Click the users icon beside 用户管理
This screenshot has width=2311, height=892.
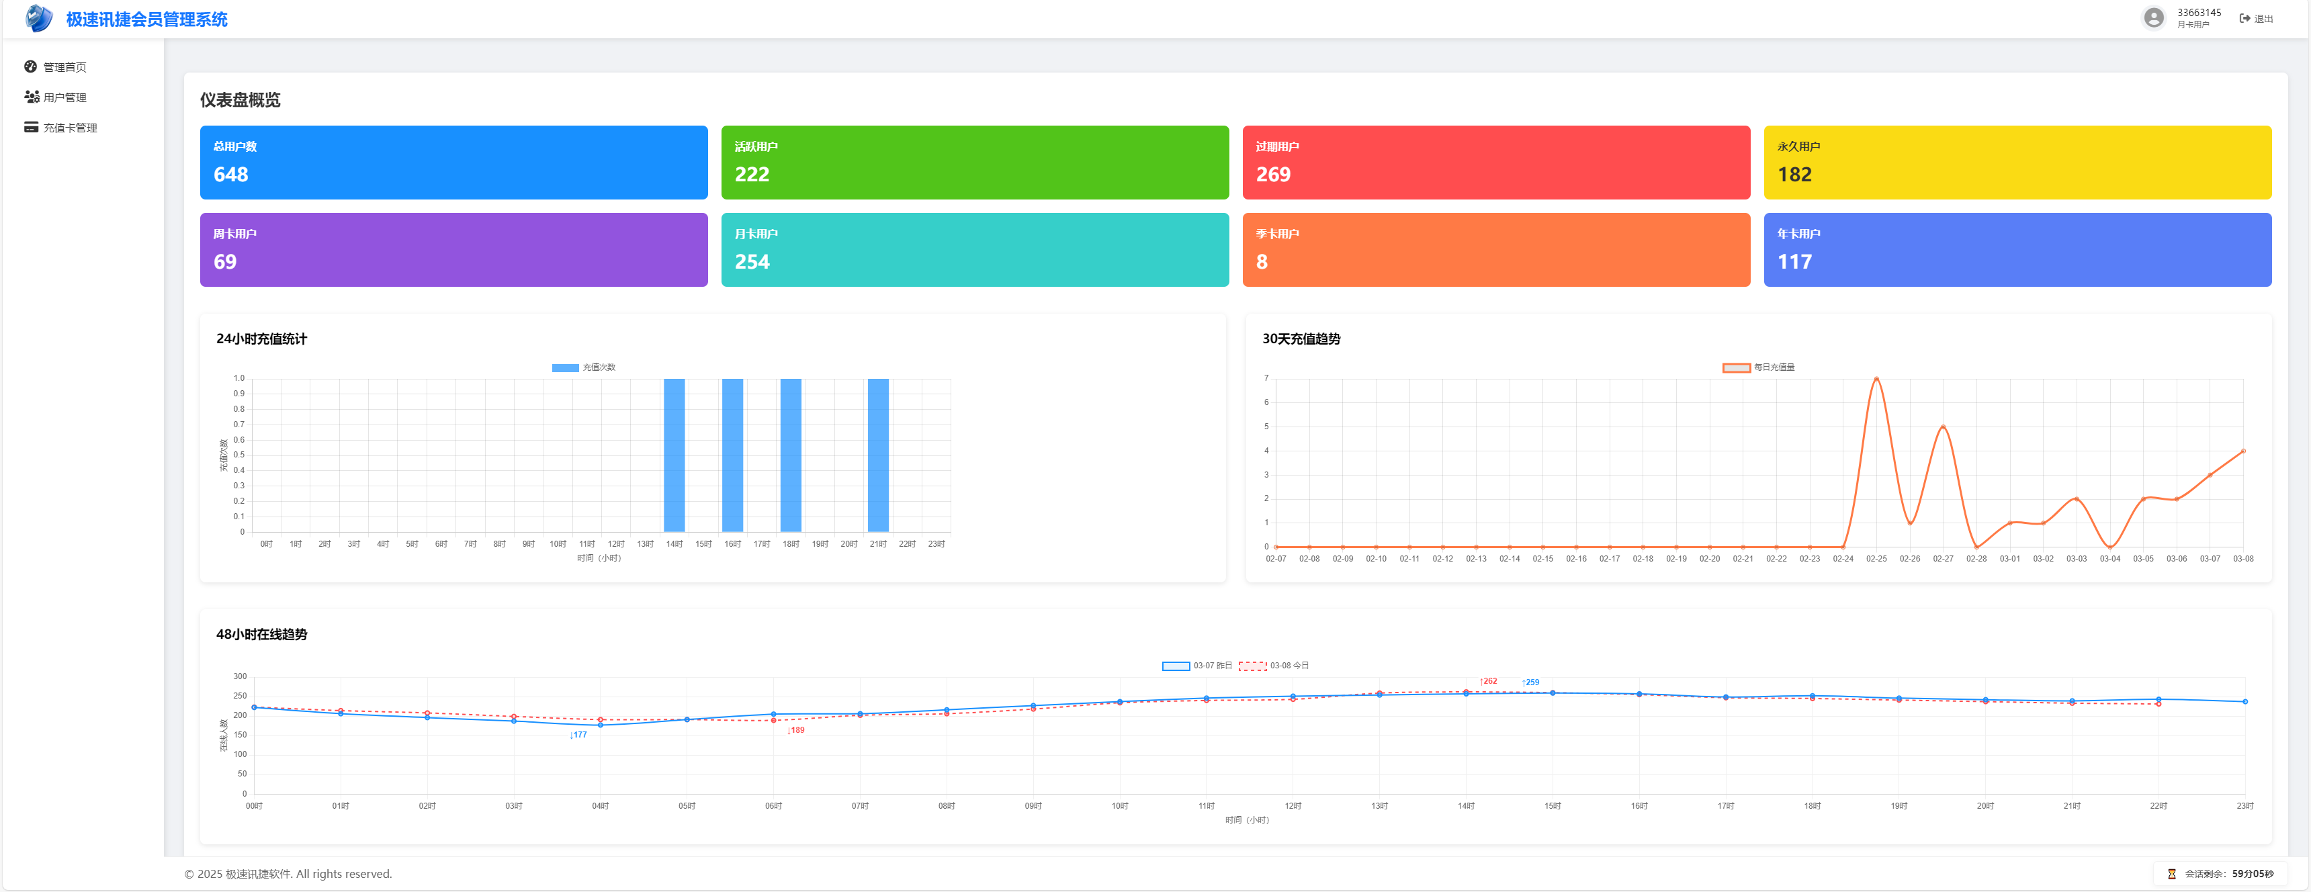point(32,97)
